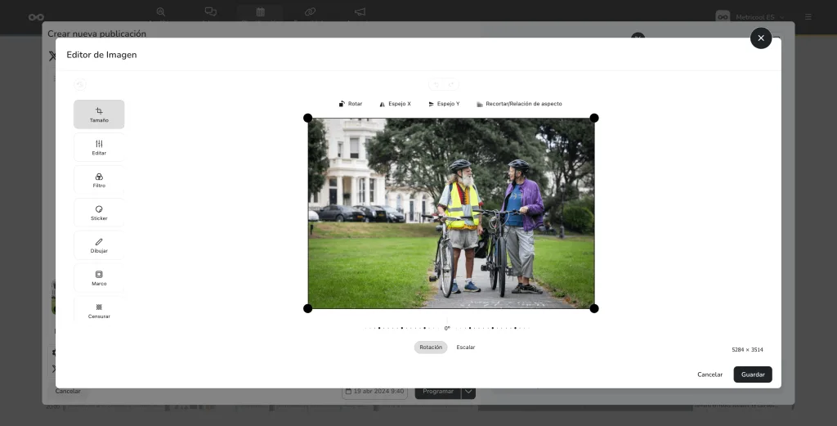Click the redo arrow icon

coord(451,84)
